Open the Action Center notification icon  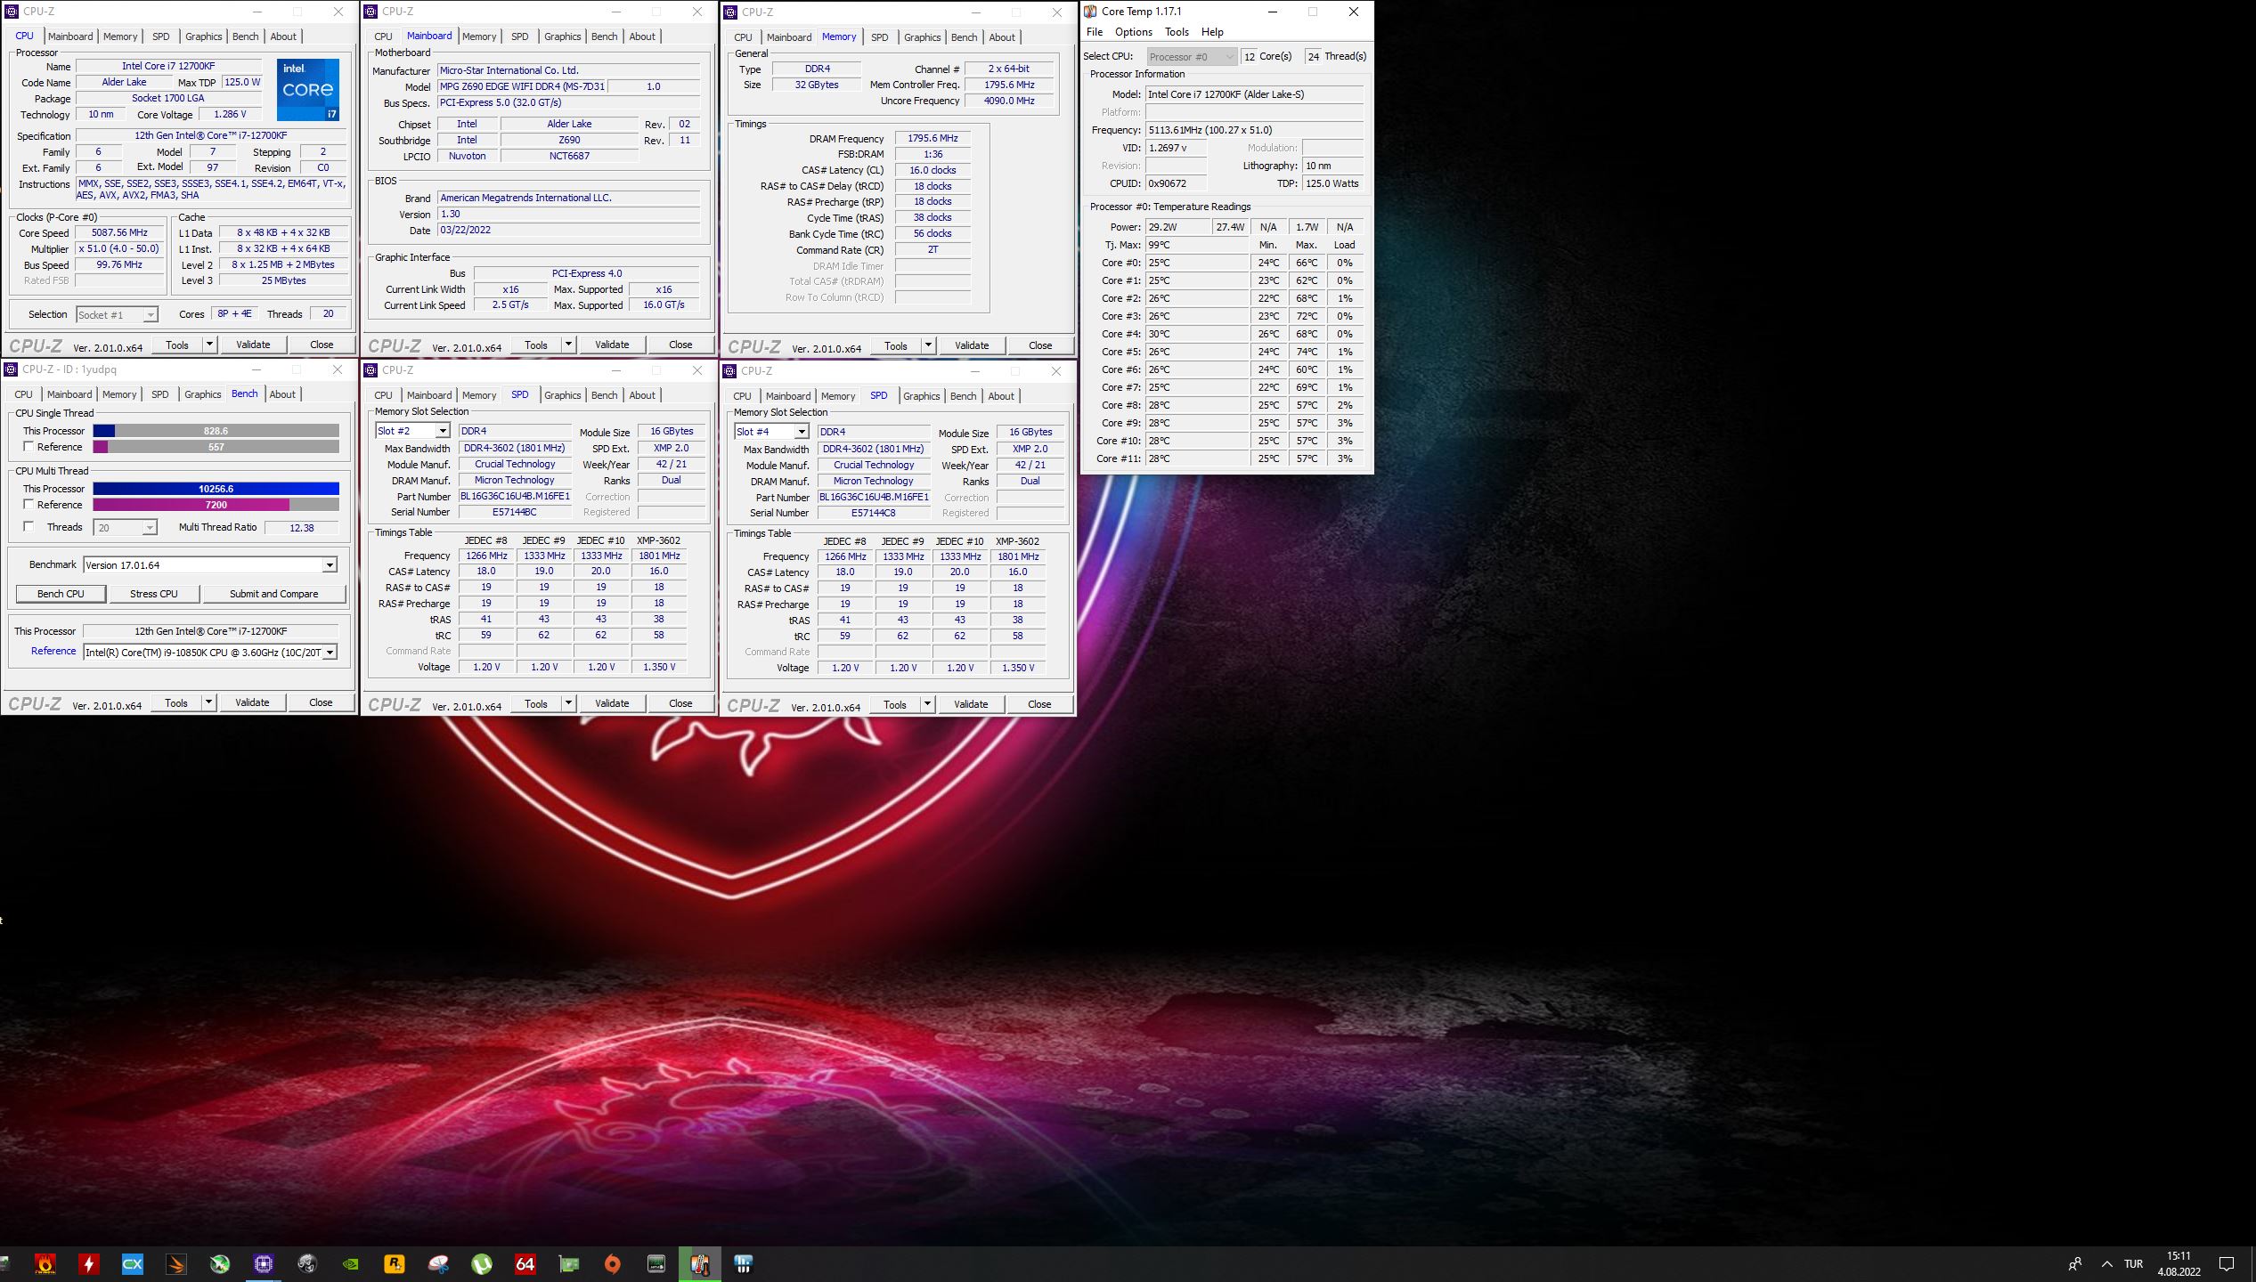click(2227, 1264)
